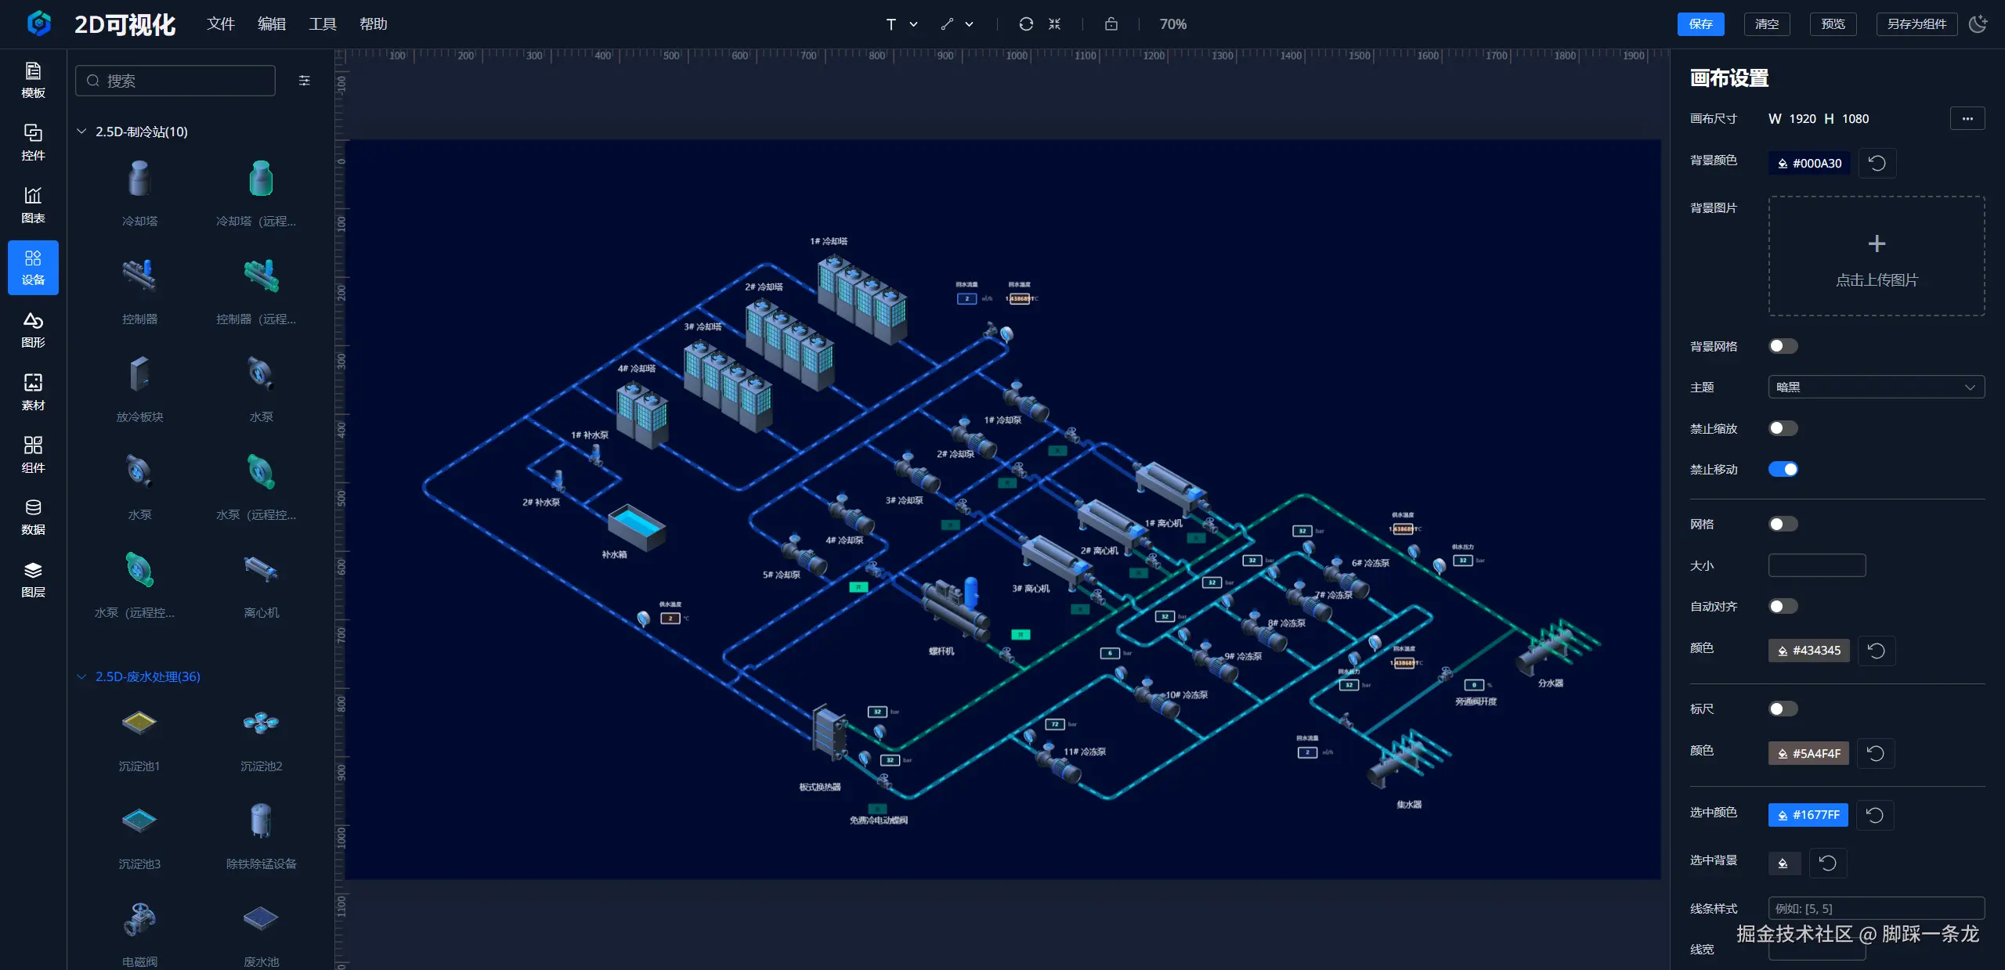Toggle dark mode moon icon
Screen dimensions: 2005x970
pos(1978,24)
